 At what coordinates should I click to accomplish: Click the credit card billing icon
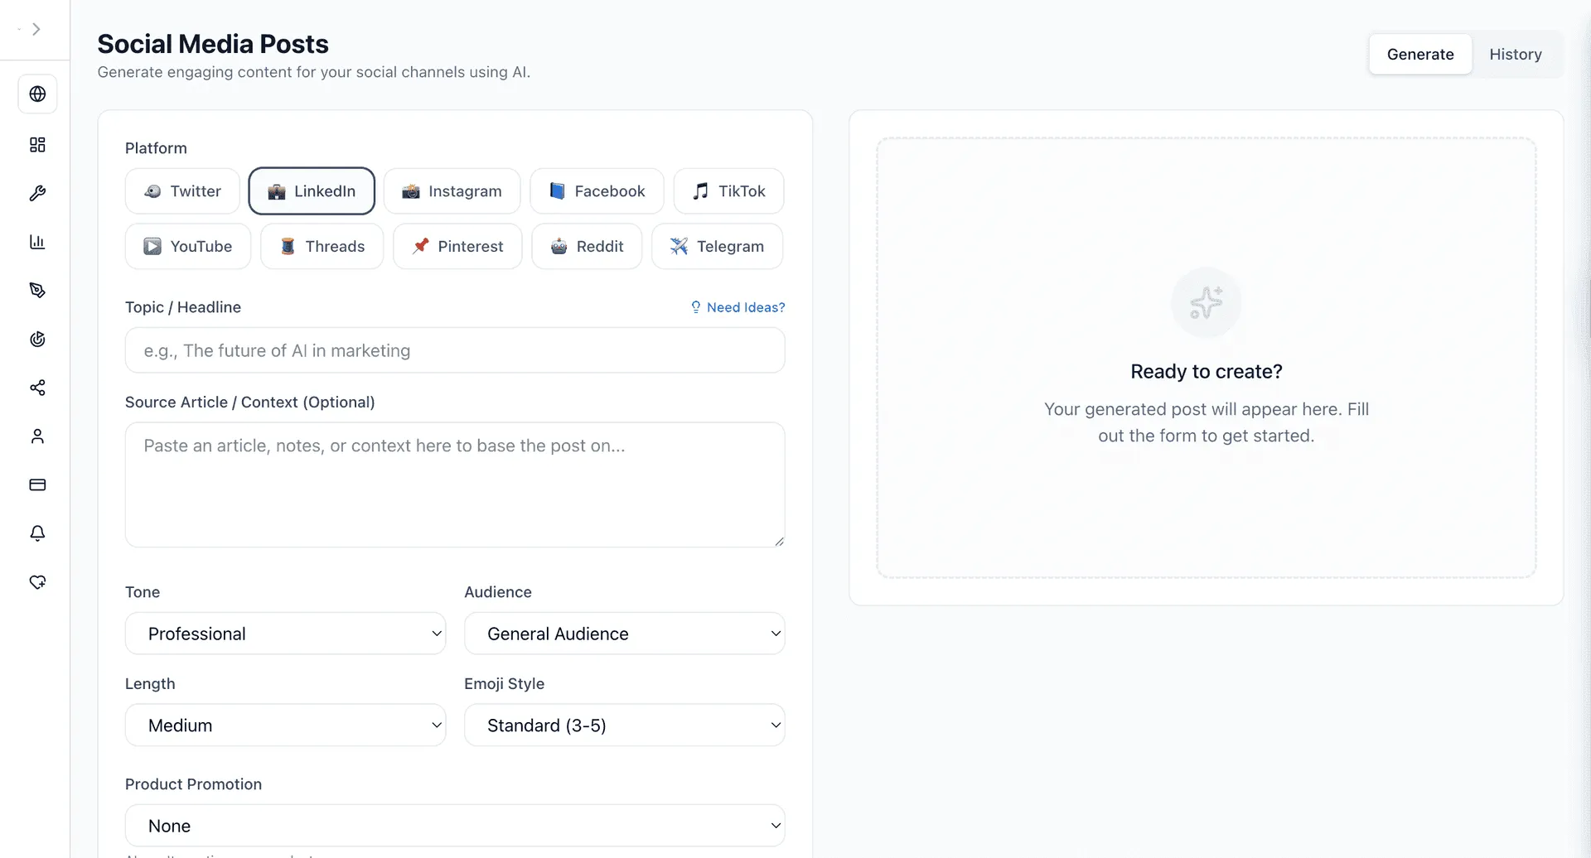37,484
